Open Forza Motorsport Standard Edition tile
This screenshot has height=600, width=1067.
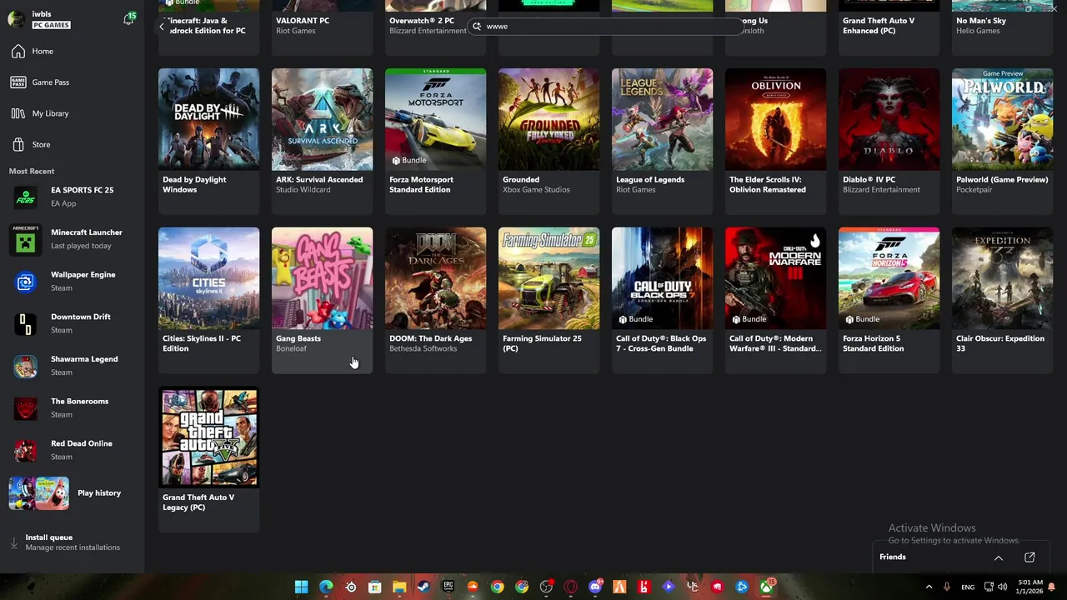tap(435, 141)
